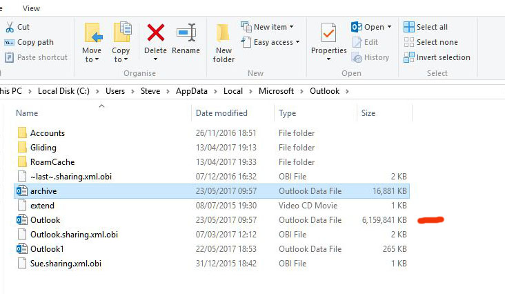Click the Easy access icon
Image resolution: width=505 pixels, height=294 pixels.
pos(246,42)
